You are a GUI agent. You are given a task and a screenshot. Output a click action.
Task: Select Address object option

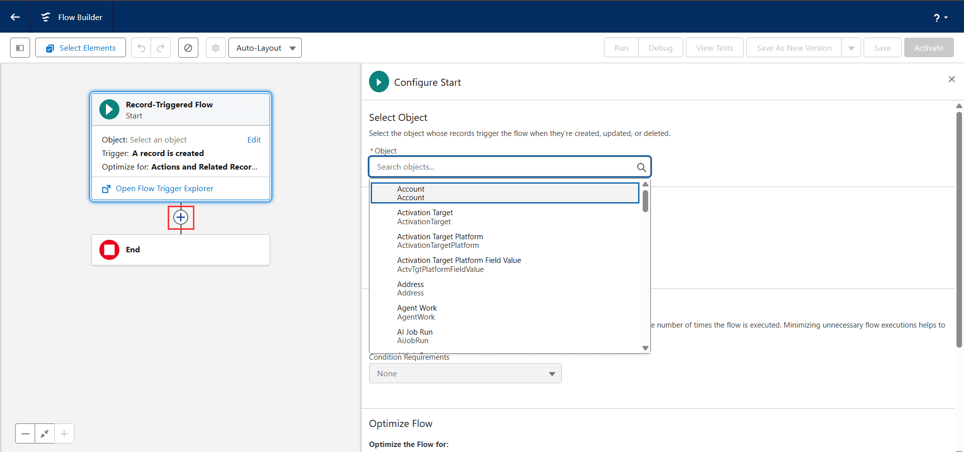pos(505,288)
